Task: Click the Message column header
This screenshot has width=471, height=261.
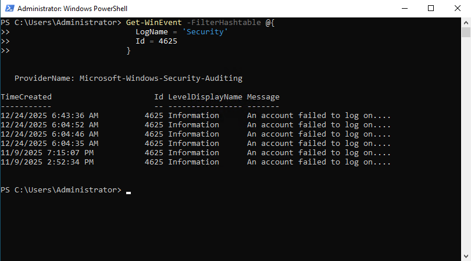Action: click(263, 97)
